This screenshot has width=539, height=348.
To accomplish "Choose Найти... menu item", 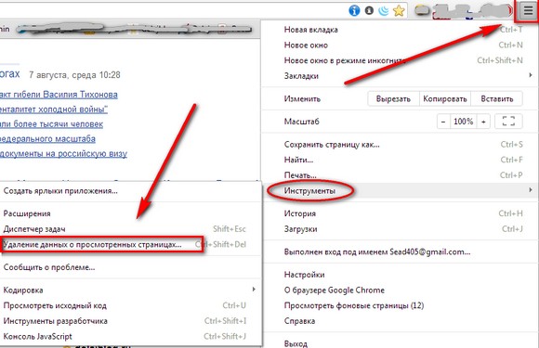I will [x=401, y=160].
